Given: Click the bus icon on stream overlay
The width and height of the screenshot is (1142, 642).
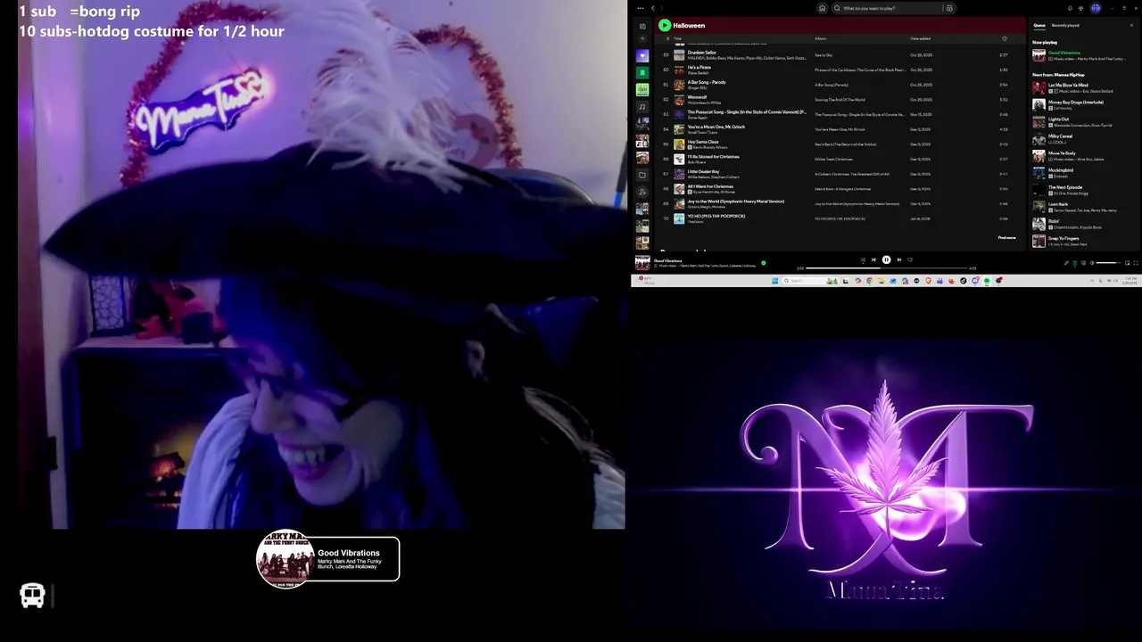Looking at the screenshot, I should pos(32,596).
